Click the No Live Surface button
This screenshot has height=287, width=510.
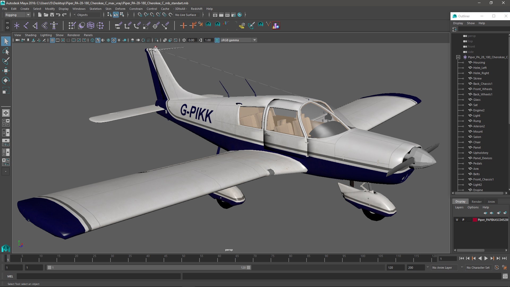[186, 15]
